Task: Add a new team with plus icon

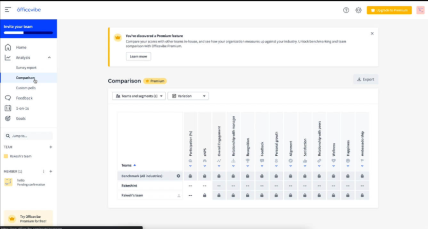Action: [50, 147]
